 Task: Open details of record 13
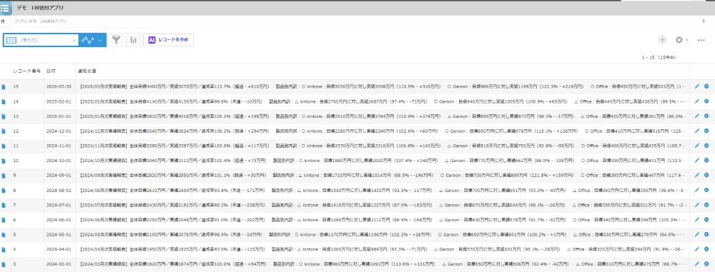point(4,116)
